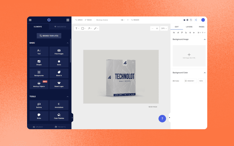Switch to the Elements tab
The image size is (234, 146).
pyautogui.click(x=38, y=27)
